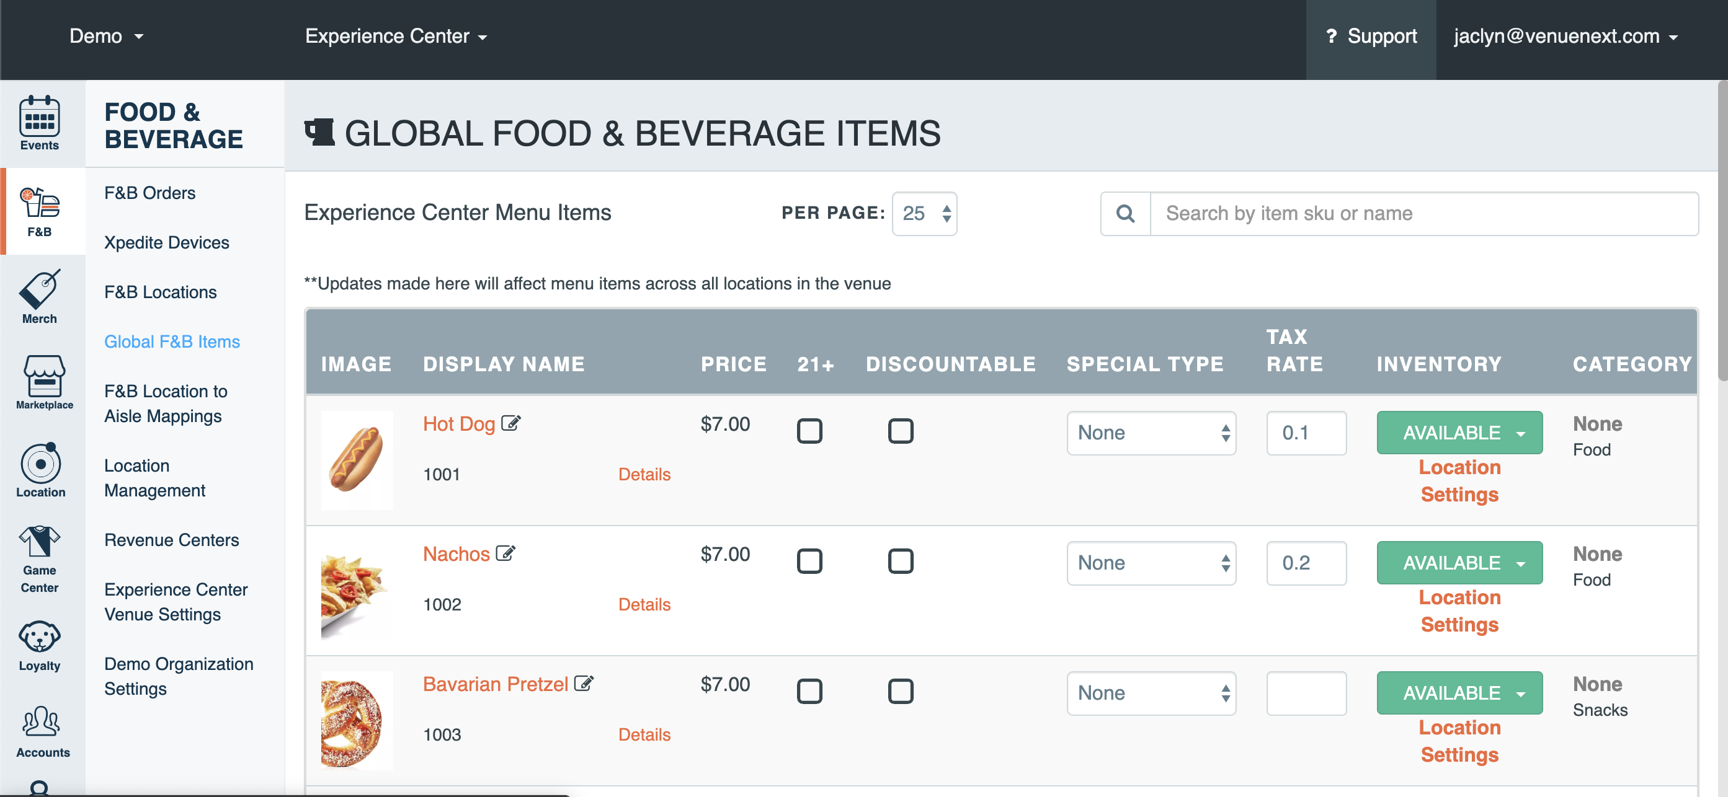Open Location Settings for Bavarian Pretzel
This screenshot has width=1728, height=797.
pyautogui.click(x=1459, y=741)
